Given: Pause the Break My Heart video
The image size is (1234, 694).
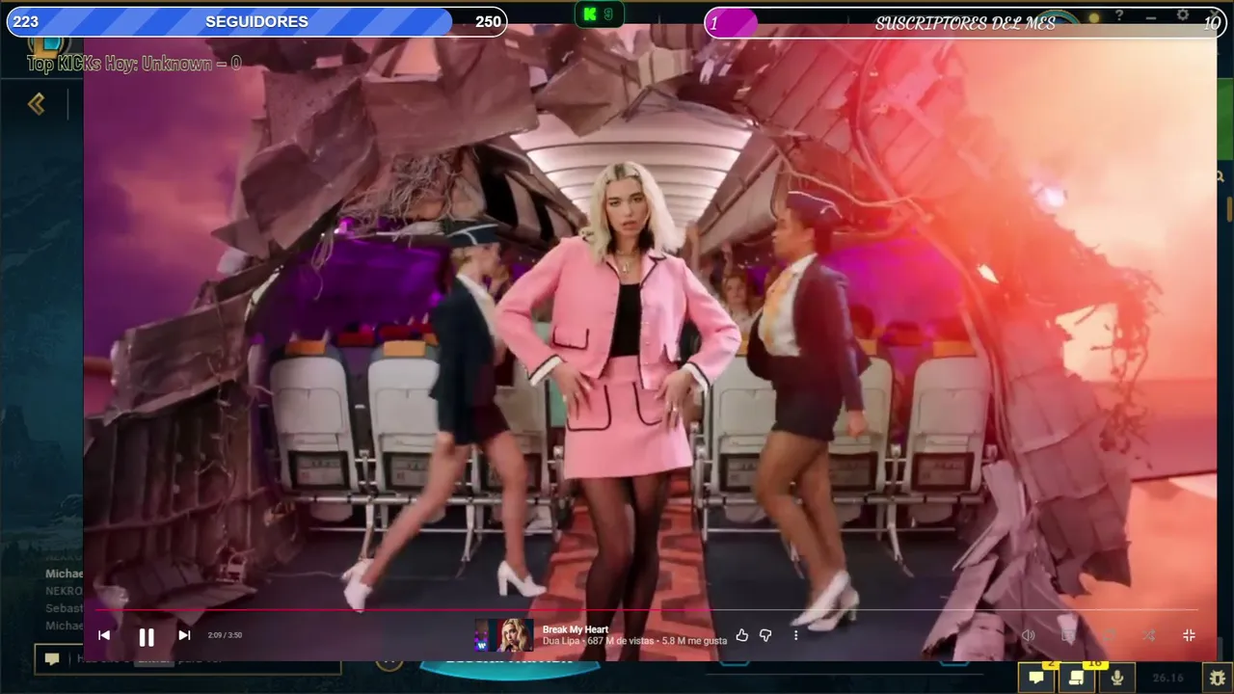Looking at the screenshot, I should point(147,636).
